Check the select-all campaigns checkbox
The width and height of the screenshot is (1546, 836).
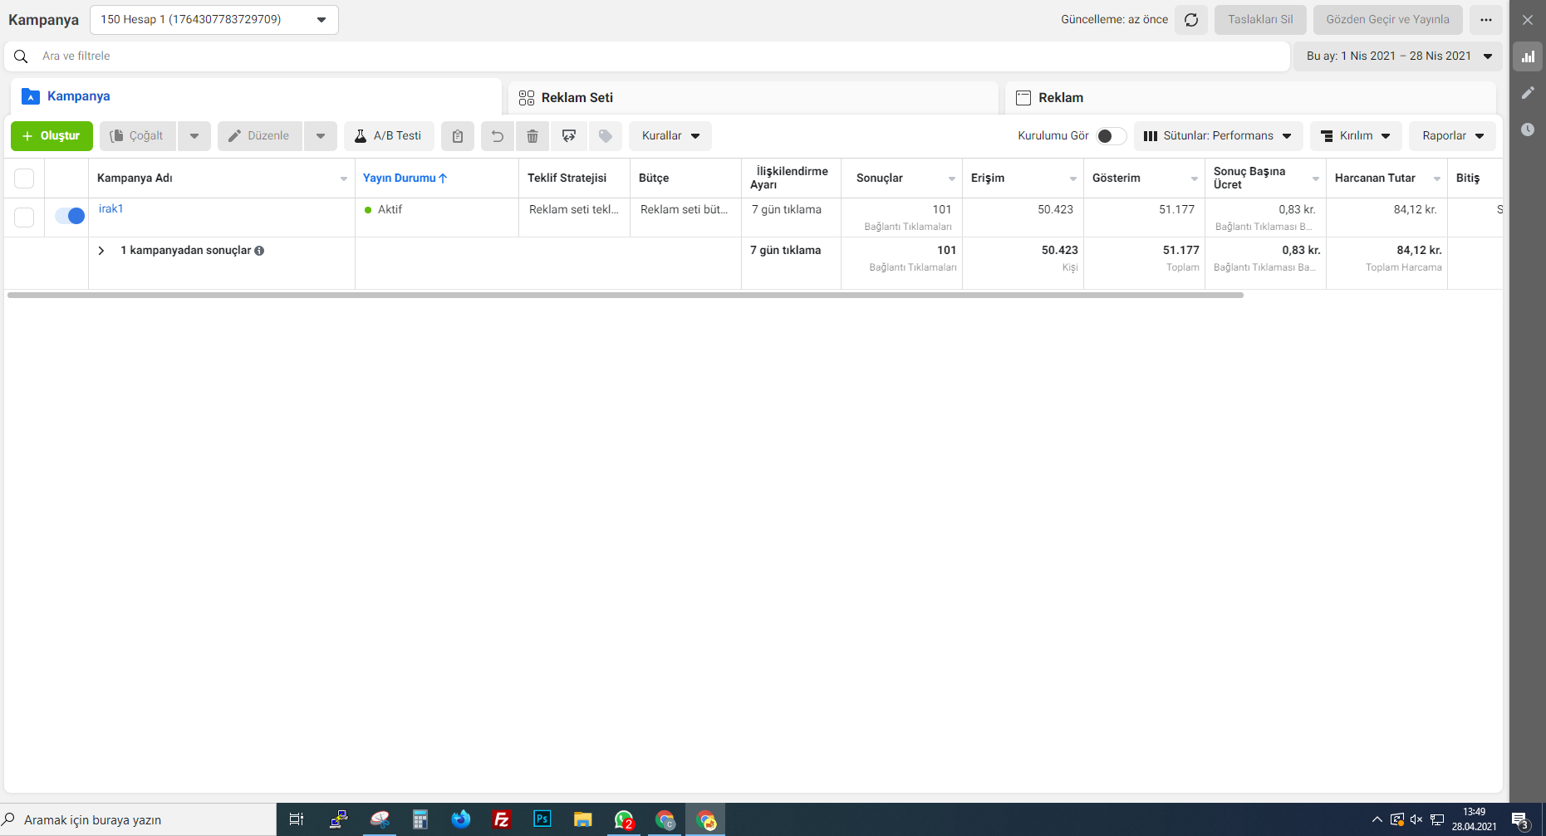(24, 178)
